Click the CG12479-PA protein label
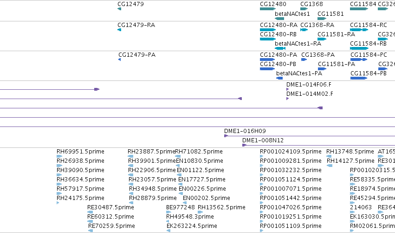This screenshot has width=395, height=233. [x=137, y=55]
